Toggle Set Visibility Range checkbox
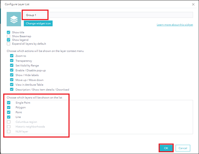199x154 pixels. point(12,65)
